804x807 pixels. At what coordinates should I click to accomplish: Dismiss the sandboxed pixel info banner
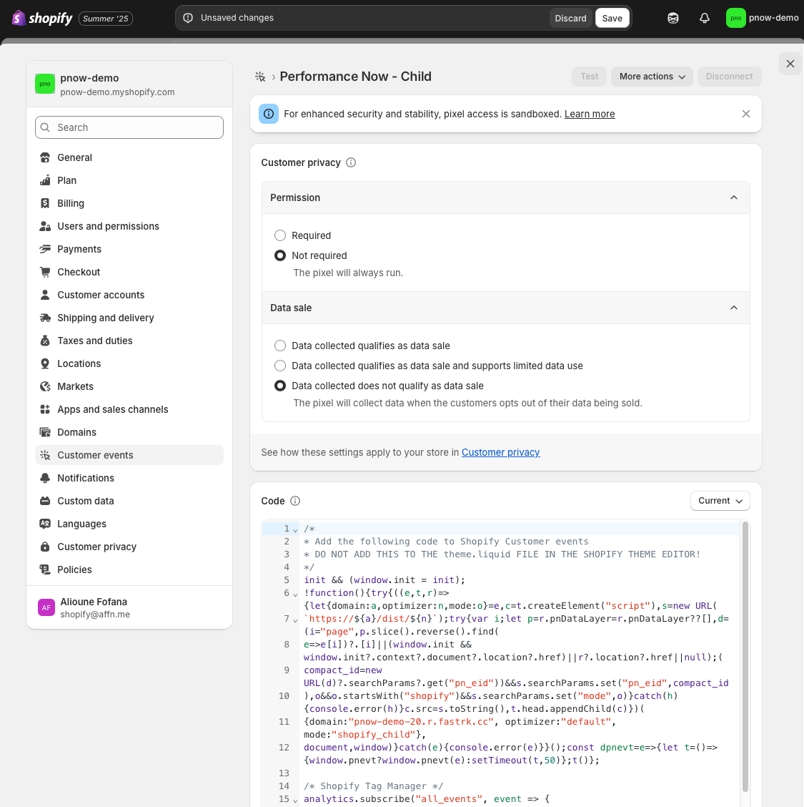click(x=746, y=114)
